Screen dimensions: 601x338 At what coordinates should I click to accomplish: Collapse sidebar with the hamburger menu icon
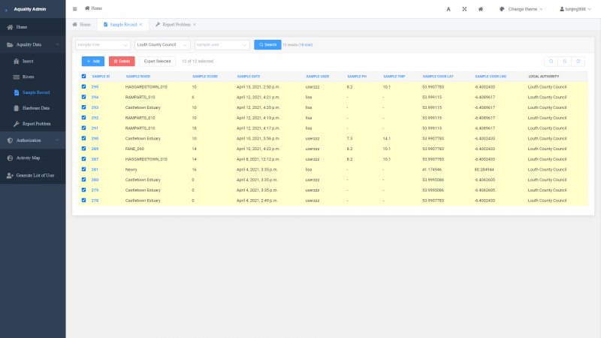pyautogui.click(x=74, y=9)
